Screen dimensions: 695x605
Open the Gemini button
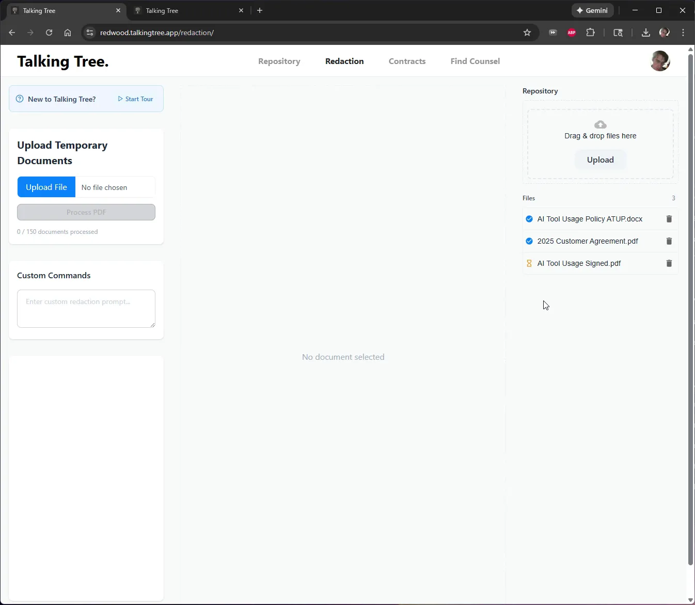point(592,10)
